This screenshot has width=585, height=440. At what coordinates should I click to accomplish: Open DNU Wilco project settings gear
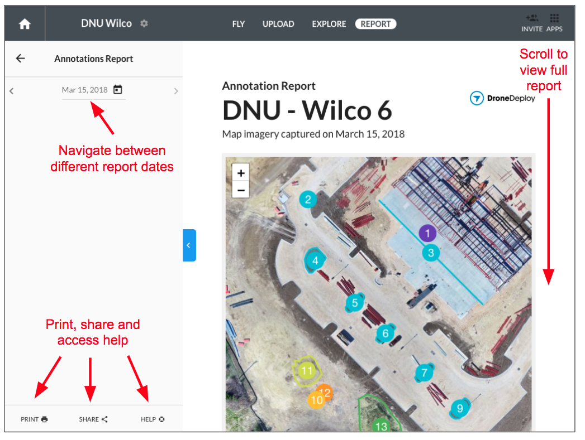[144, 23]
